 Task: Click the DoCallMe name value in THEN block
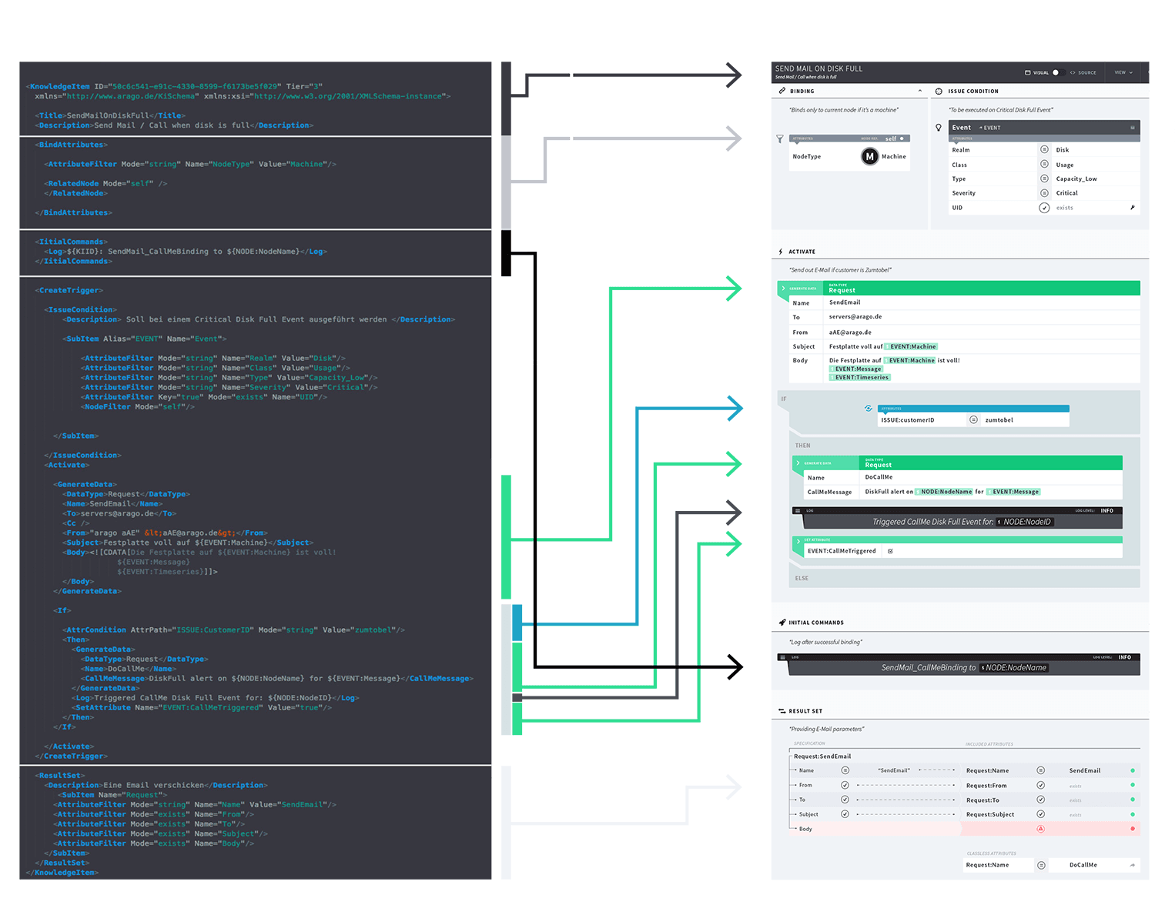(x=879, y=477)
